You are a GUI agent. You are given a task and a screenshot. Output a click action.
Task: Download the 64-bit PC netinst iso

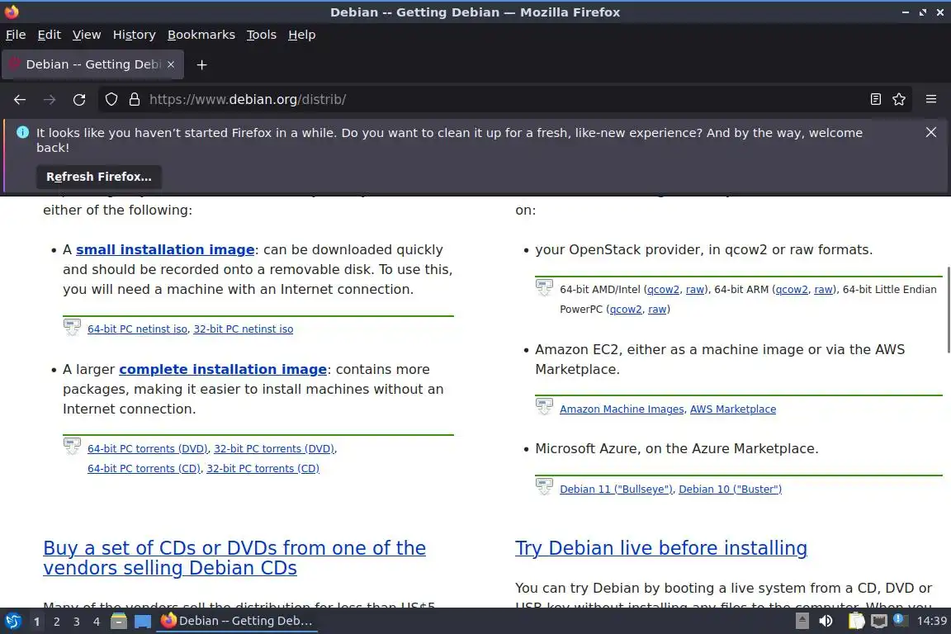click(x=138, y=329)
